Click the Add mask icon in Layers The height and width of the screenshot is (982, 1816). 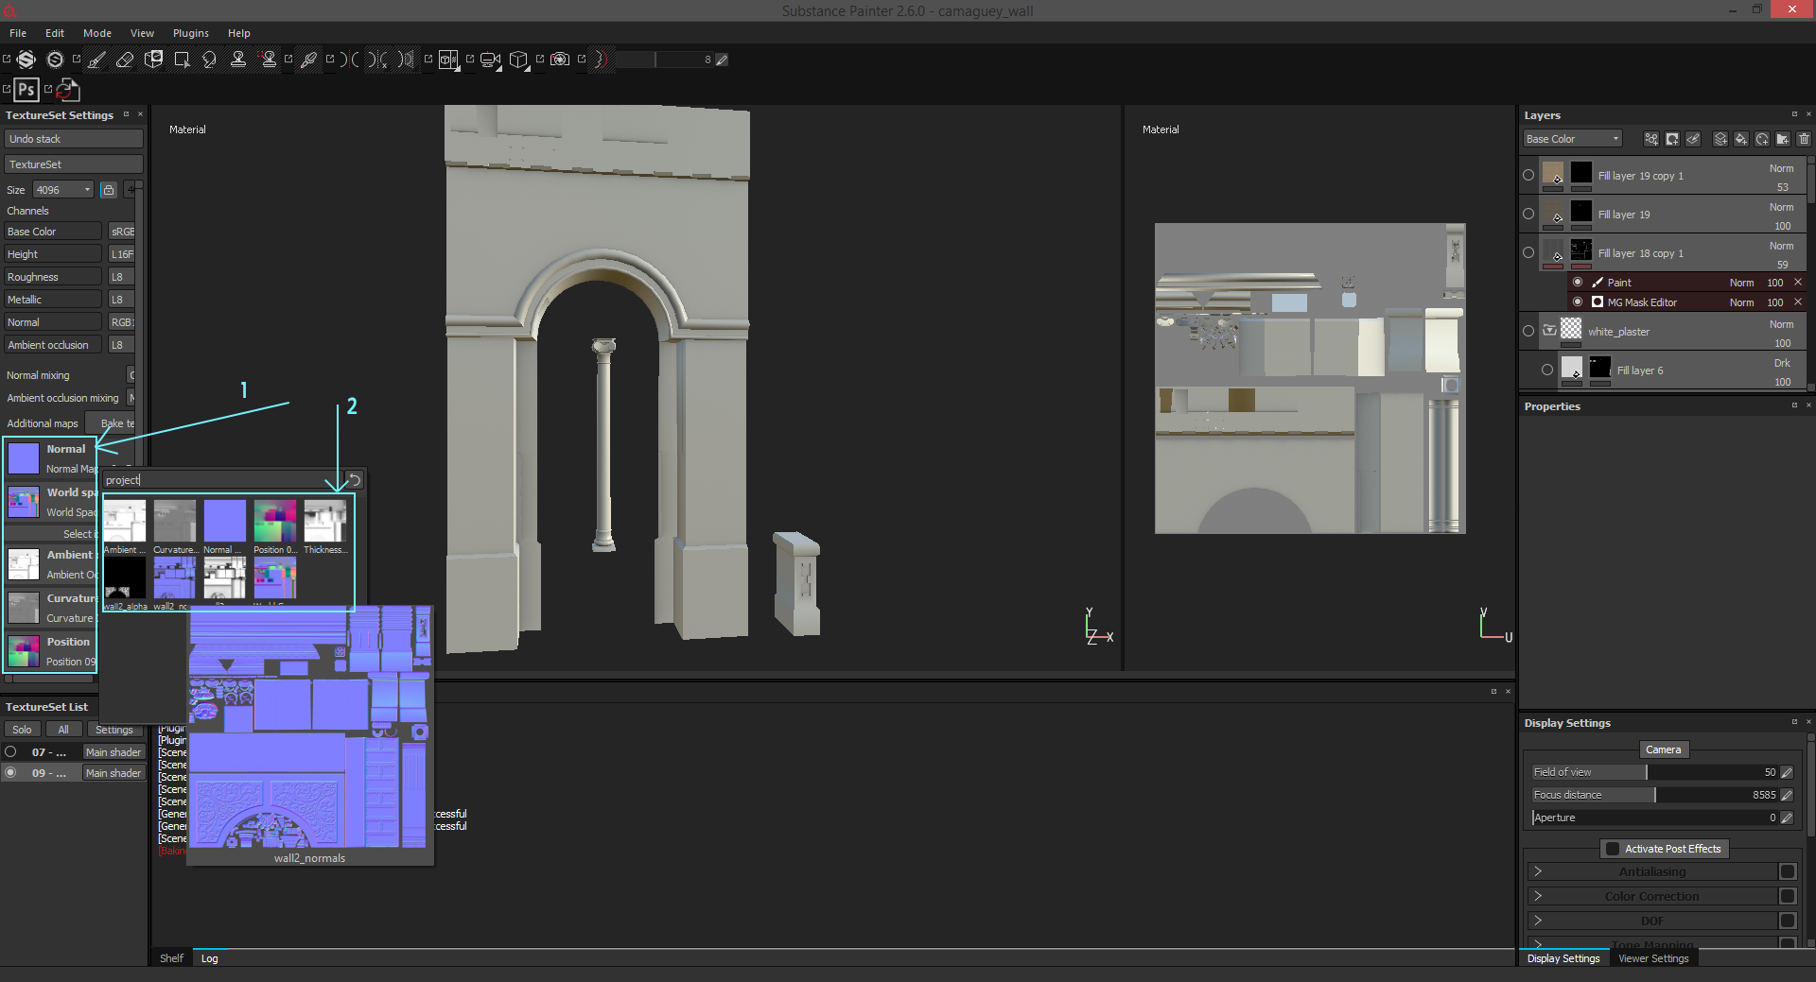tap(1672, 139)
